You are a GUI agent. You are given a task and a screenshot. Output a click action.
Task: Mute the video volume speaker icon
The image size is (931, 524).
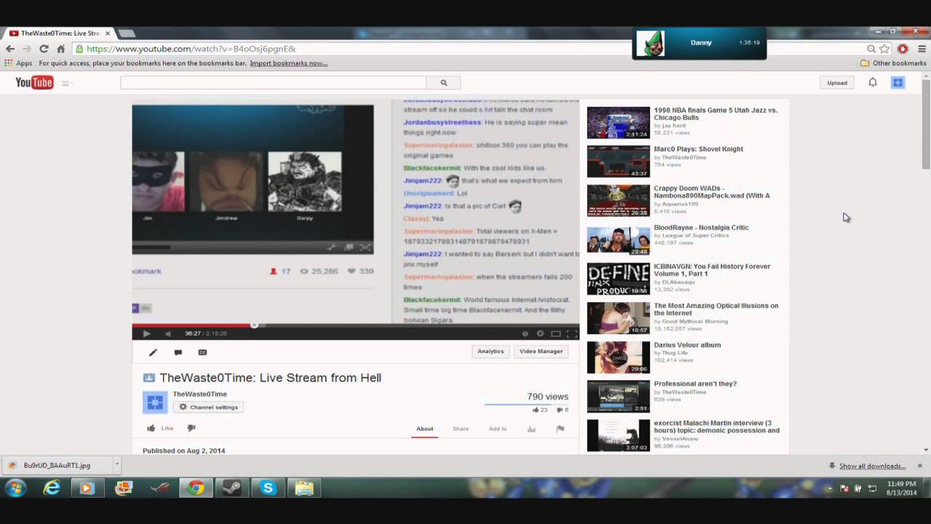167,333
